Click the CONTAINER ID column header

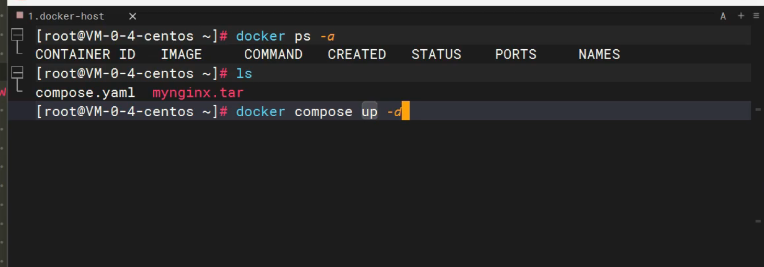tap(85, 54)
